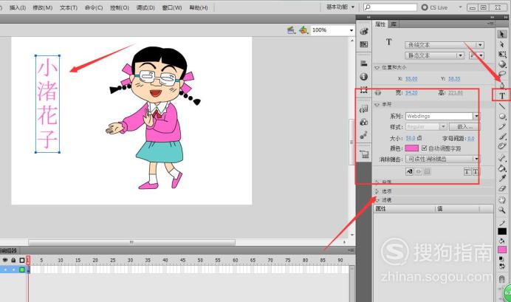Toggle lock all layers padlock icon
The image size is (511, 302).
point(13,260)
